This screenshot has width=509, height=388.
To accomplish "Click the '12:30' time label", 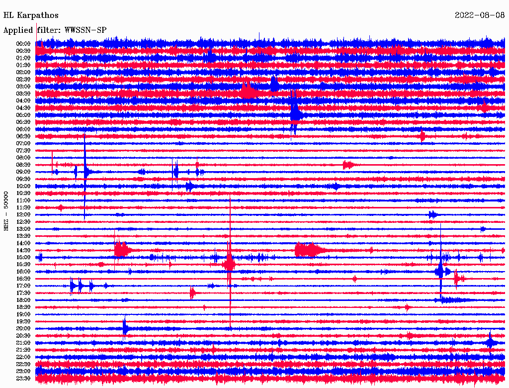I will [23, 222].
